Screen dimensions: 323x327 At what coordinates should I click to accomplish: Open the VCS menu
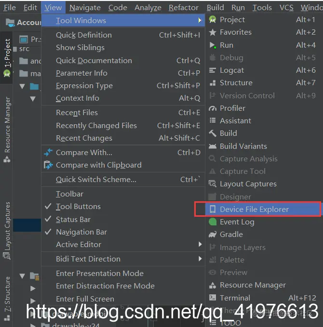[286, 8]
